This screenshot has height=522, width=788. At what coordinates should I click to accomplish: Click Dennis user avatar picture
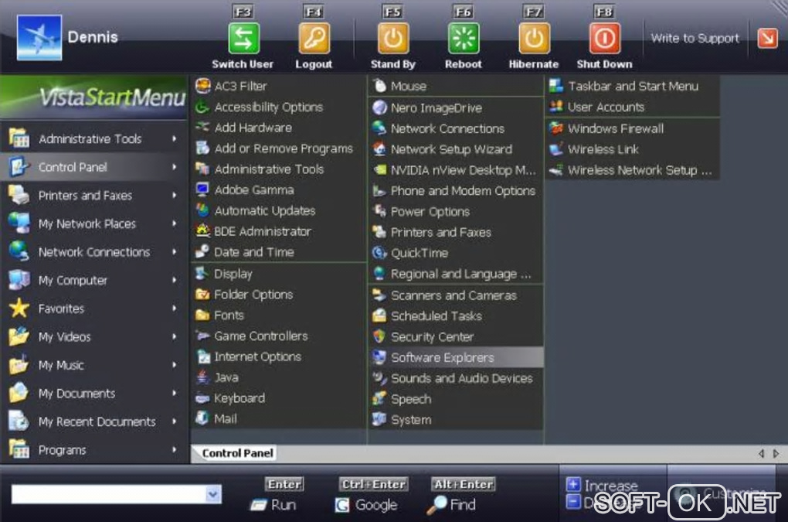39,38
